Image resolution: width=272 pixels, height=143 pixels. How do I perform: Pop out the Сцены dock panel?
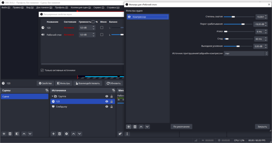tap(47, 90)
